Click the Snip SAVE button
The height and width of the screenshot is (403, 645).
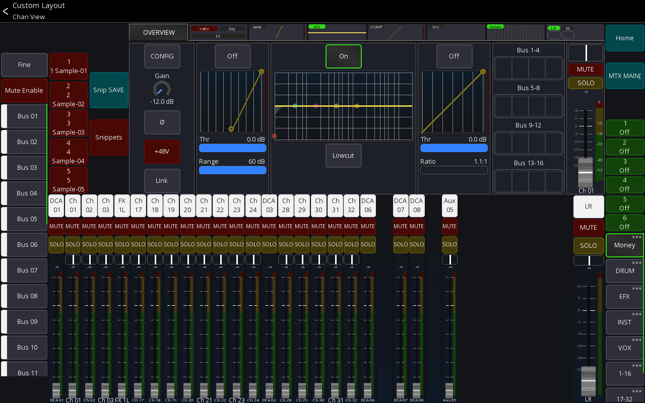click(x=109, y=90)
